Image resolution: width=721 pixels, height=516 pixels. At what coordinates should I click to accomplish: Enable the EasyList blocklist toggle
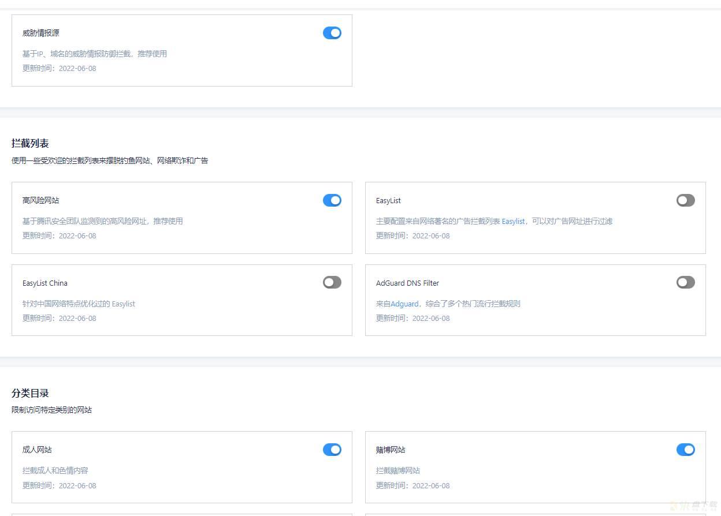pos(686,200)
